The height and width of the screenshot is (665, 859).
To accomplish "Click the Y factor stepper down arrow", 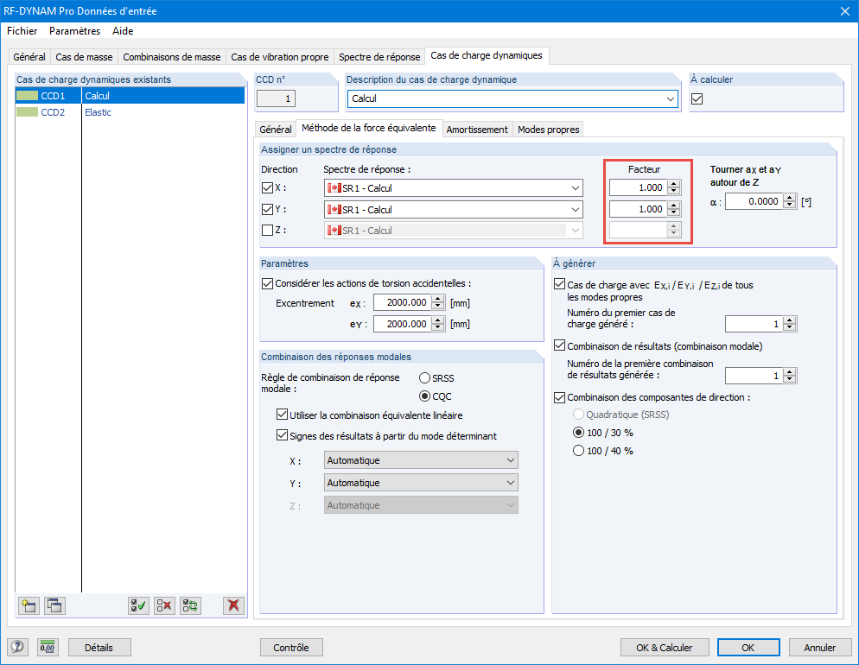I will pyautogui.click(x=674, y=213).
